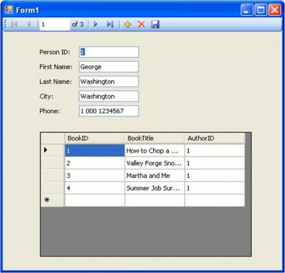Image resolution: width=285 pixels, height=273 pixels.
Task: Click the Phone field 1 000 1234567
Action: coord(109,111)
